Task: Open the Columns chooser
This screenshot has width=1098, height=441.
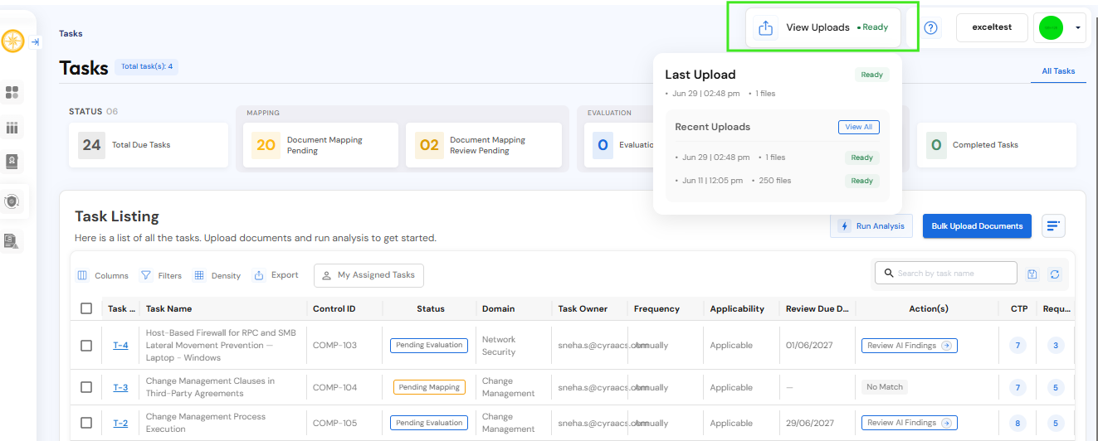Action: point(103,275)
